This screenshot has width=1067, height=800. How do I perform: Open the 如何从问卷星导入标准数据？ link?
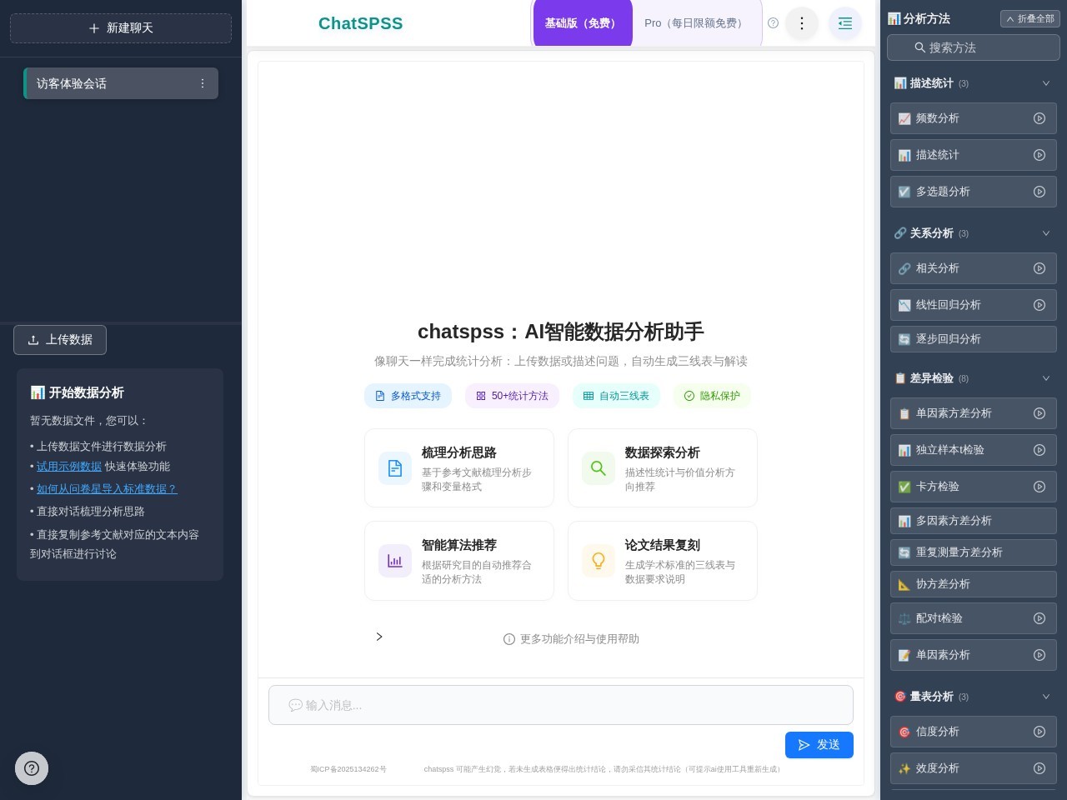pyautogui.click(x=107, y=489)
